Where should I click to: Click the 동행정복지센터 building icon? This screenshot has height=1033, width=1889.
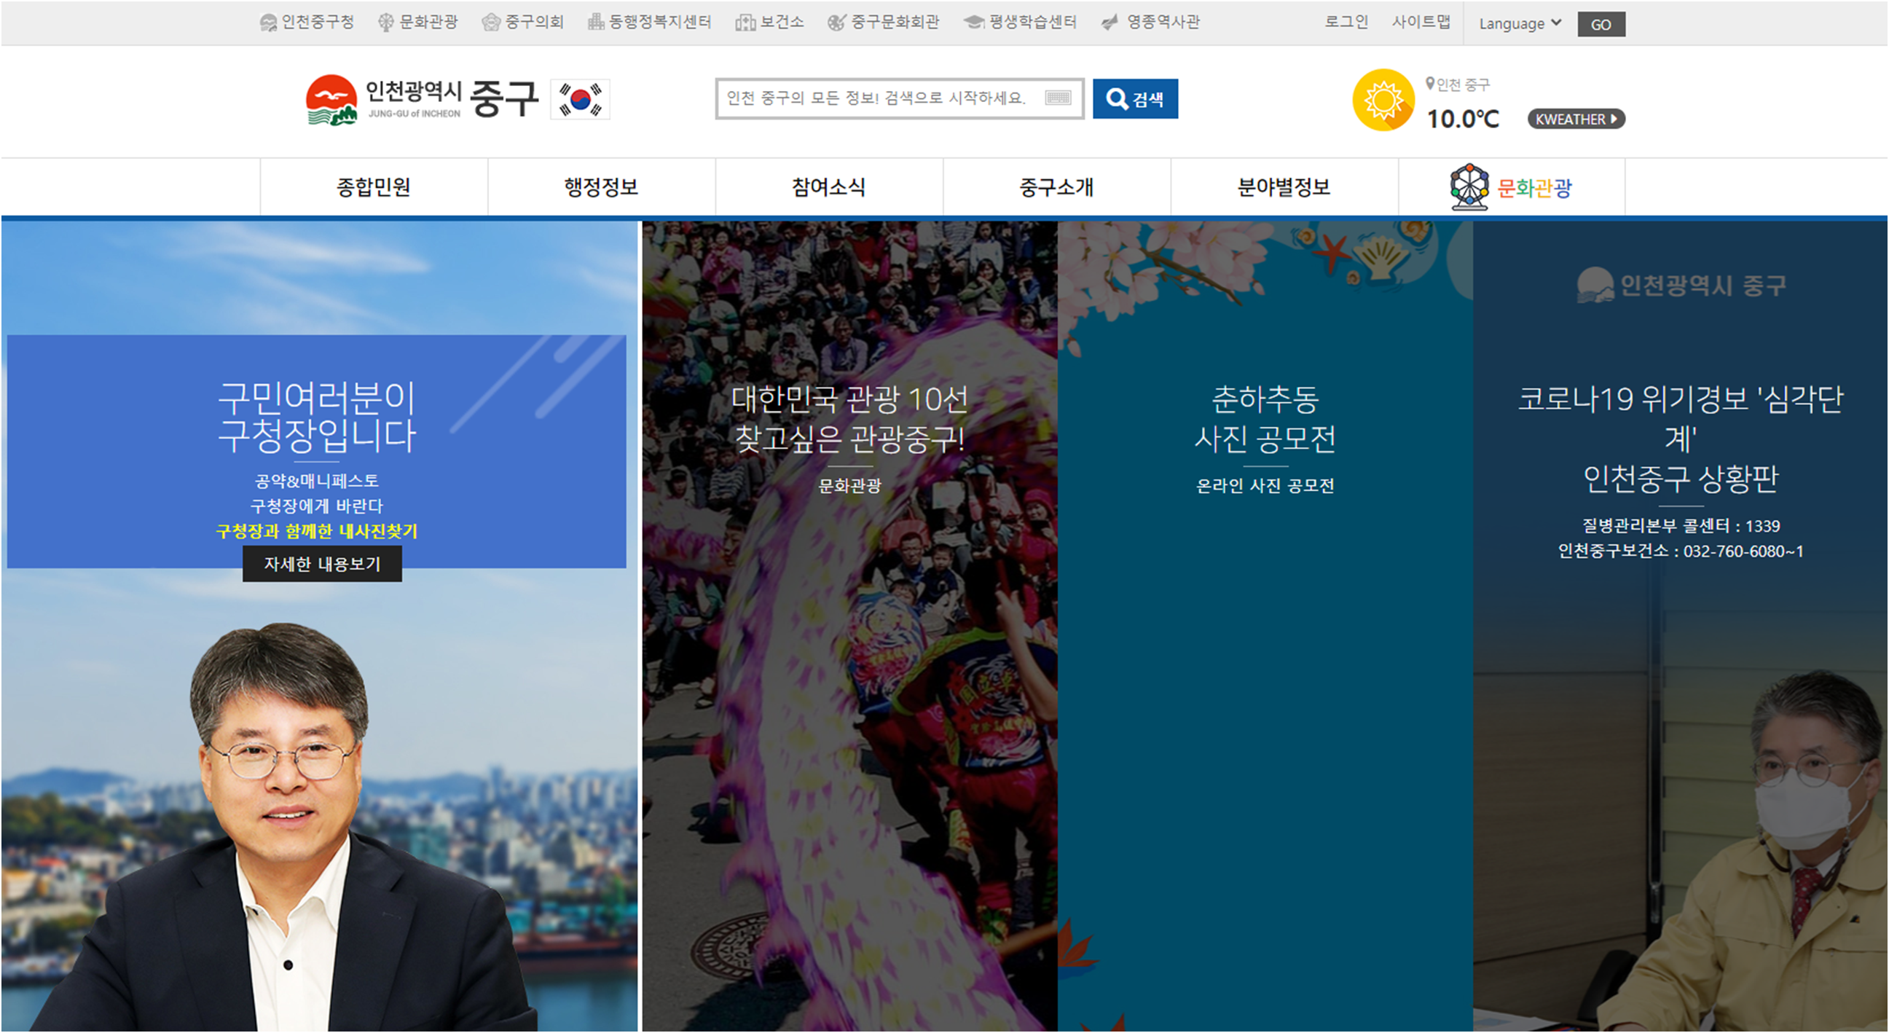coord(595,23)
